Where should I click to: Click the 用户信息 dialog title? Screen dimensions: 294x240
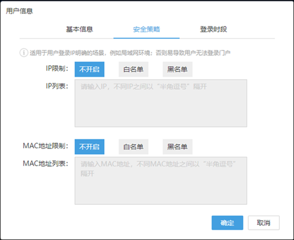click(x=19, y=11)
